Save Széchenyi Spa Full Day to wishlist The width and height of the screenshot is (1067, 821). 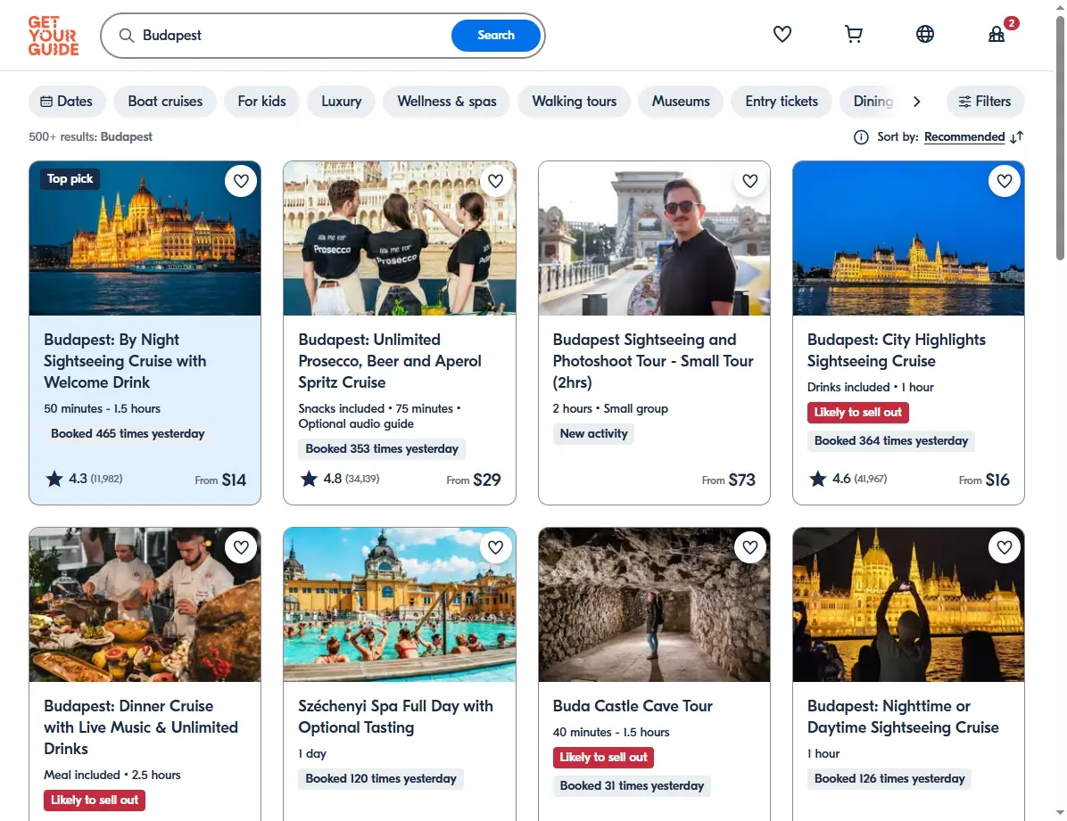point(495,546)
